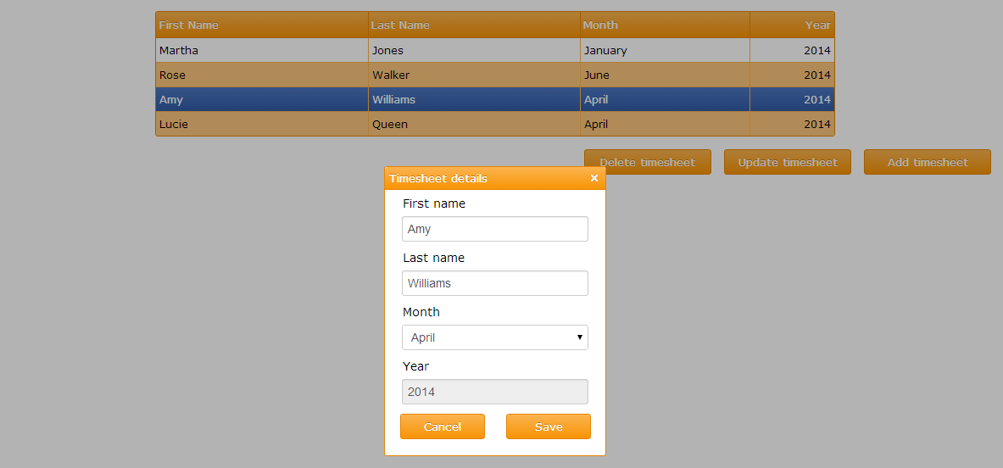The width and height of the screenshot is (1003, 468).
Task: Select the Martha Jones row
Action: point(494,50)
